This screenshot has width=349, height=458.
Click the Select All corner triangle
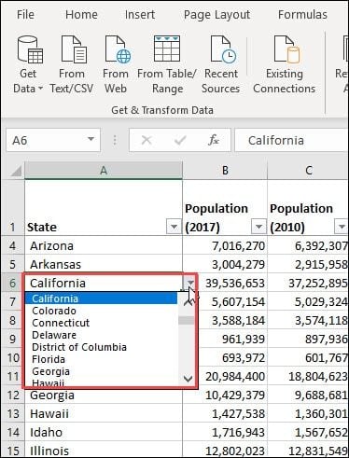(x=15, y=171)
